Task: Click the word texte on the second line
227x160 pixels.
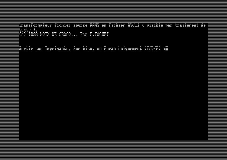Action: click(x=25, y=30)
